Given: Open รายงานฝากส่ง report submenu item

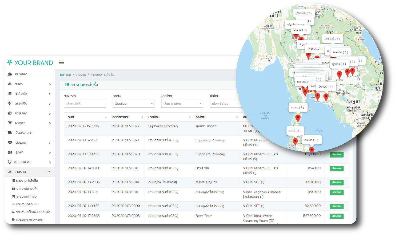Looking at the screenshot, I should [24, 196].
